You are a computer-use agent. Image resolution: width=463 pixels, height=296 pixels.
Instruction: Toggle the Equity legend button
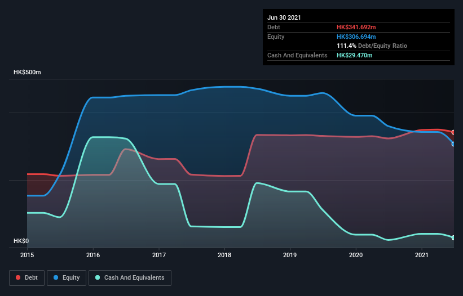point(67,278)
